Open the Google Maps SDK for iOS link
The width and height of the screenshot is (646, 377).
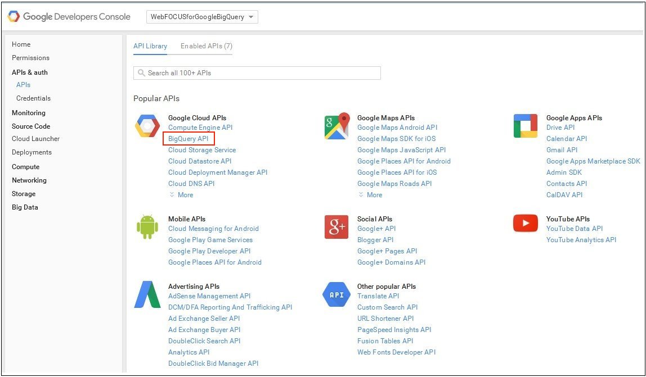(396, 139)
